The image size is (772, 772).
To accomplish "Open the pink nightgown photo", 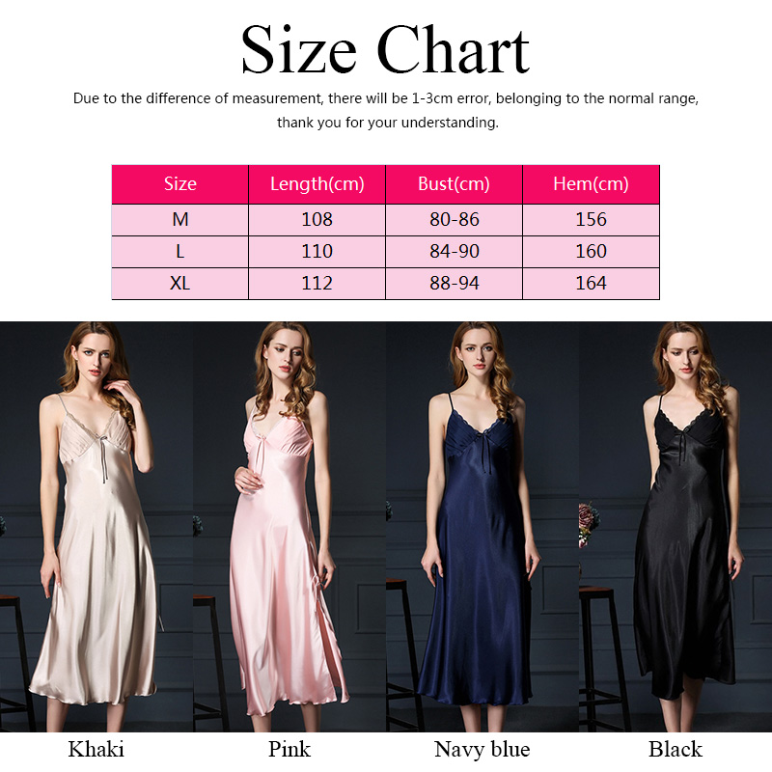I will (x=289, y=526).
